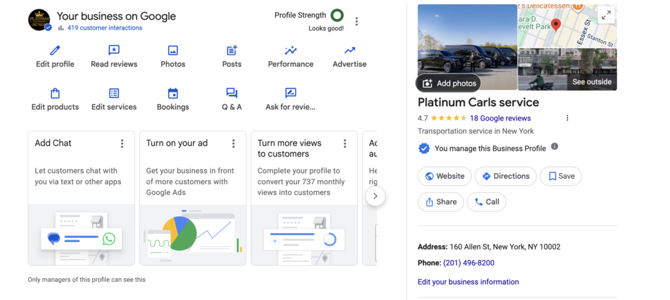Open the Q & A chat icon
This screenshot has height=300, width=670.
[x=232, y=94]
